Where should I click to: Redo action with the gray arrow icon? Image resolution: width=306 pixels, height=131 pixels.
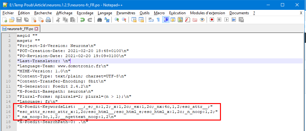(90, 20)
